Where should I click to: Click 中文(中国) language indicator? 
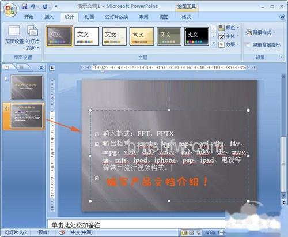82,232
